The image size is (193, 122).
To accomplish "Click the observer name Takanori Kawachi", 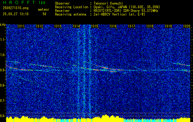I will pyautogui.click(x=108, y=3).
